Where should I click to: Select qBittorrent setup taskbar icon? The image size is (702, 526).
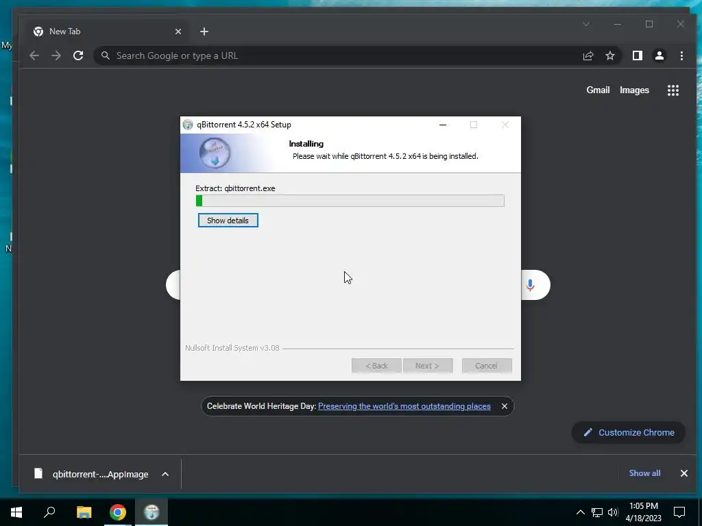[x=152, y=512]
